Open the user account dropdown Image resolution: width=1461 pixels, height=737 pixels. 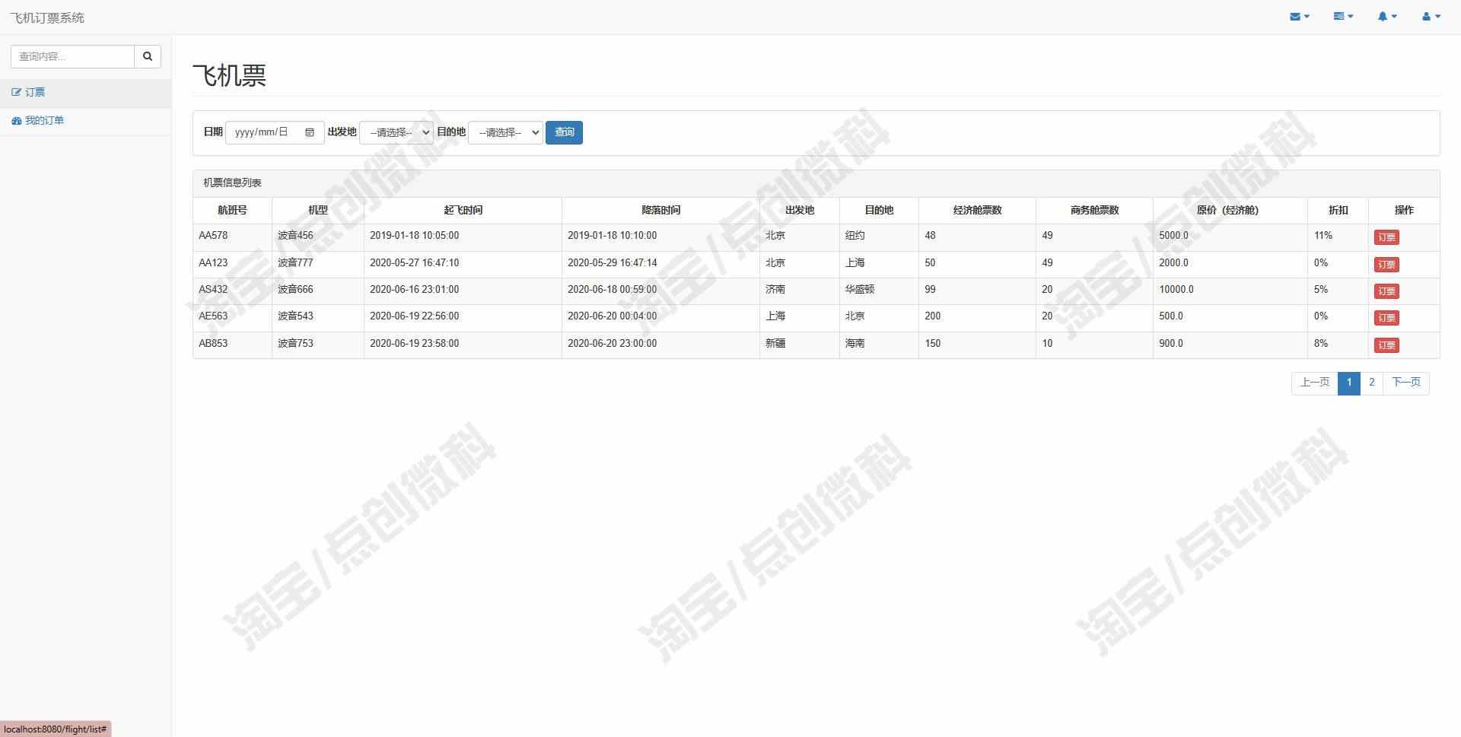[x=1431, y=17]
